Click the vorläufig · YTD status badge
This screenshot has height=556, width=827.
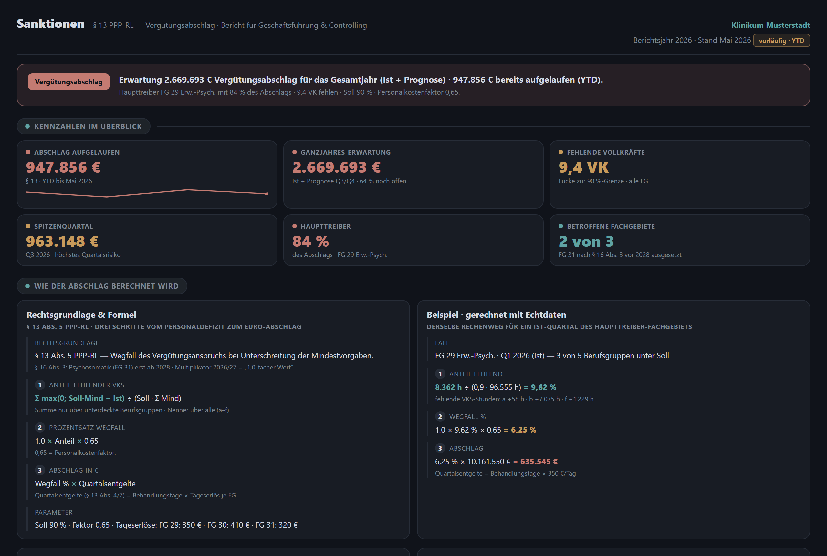tap(781, 40)
